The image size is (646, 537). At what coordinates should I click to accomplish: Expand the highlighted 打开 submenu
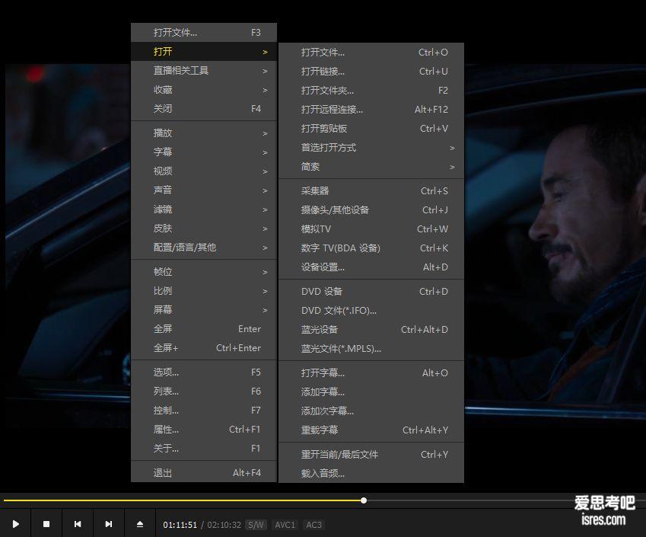pyautogui.click(x=204, y=52)
